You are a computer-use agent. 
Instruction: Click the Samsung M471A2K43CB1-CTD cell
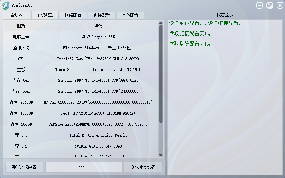coord(98,91)
